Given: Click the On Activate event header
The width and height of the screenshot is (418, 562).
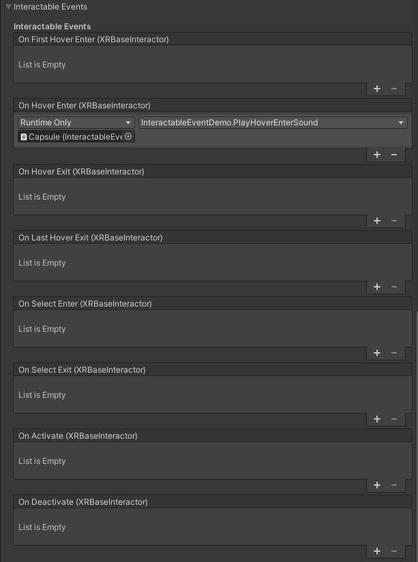Looking at the screenshot, I should (x=78, y=436).
